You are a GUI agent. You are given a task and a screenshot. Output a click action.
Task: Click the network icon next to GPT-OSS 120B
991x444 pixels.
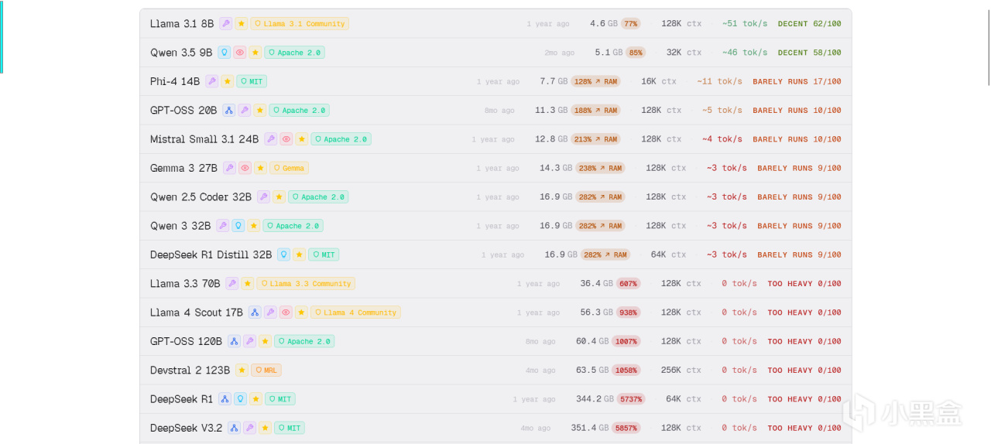(x=235, y=341)
